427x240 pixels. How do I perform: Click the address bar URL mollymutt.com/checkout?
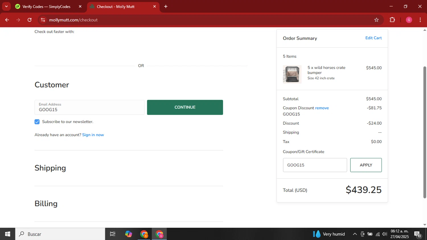[x=73, y=20]
